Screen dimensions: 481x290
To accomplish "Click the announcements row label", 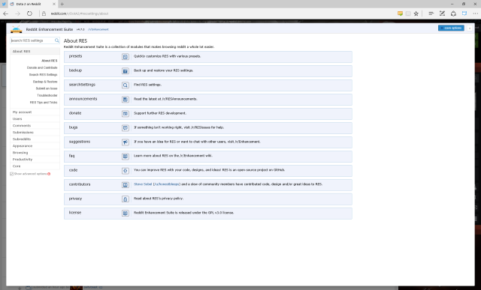I will click(x=83, y=99).
